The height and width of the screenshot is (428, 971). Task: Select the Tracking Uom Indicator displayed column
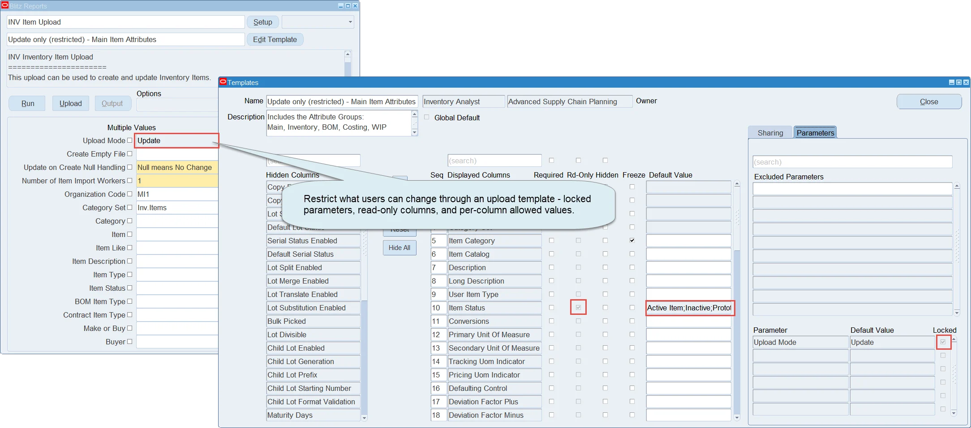point(494,361)
